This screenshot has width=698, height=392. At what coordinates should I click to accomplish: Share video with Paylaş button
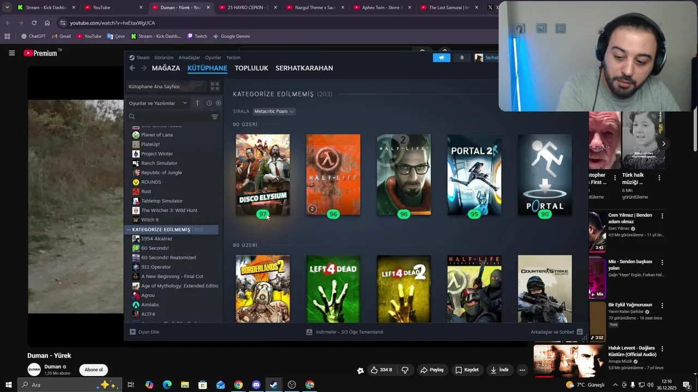click(x=431, y=370)
